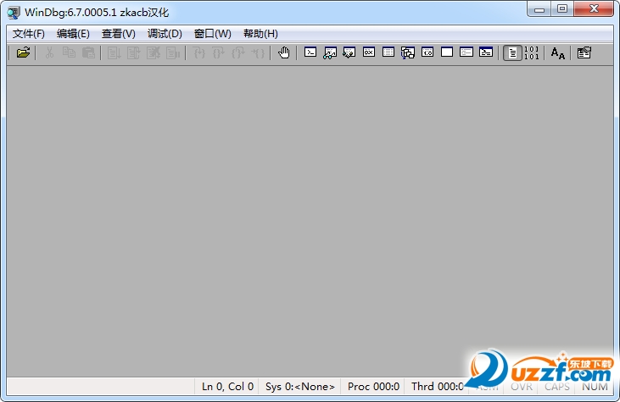Click the Cut scissors icon
Viewport: 620px width, 402px height.
click(49, 52)
